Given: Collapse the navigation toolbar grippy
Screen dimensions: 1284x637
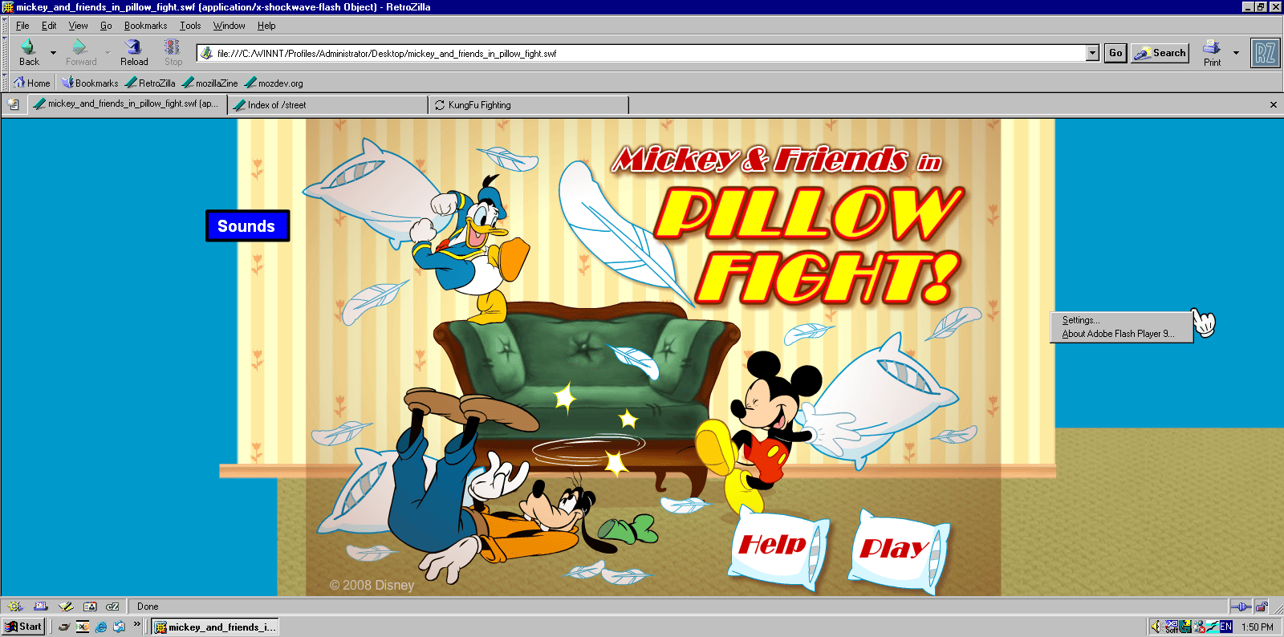Looking at the screenshot, I should tap(5, 53).
